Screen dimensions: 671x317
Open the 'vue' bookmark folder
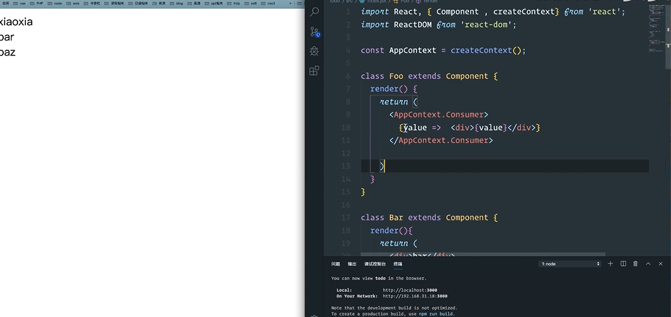point(20,3)
